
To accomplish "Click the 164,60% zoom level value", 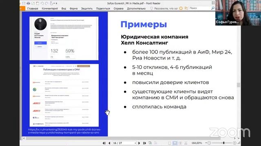I will click(x=197, y=143).
